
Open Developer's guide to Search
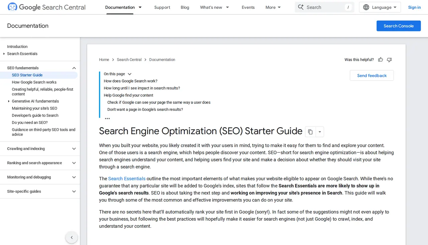(x=35, y=115)
